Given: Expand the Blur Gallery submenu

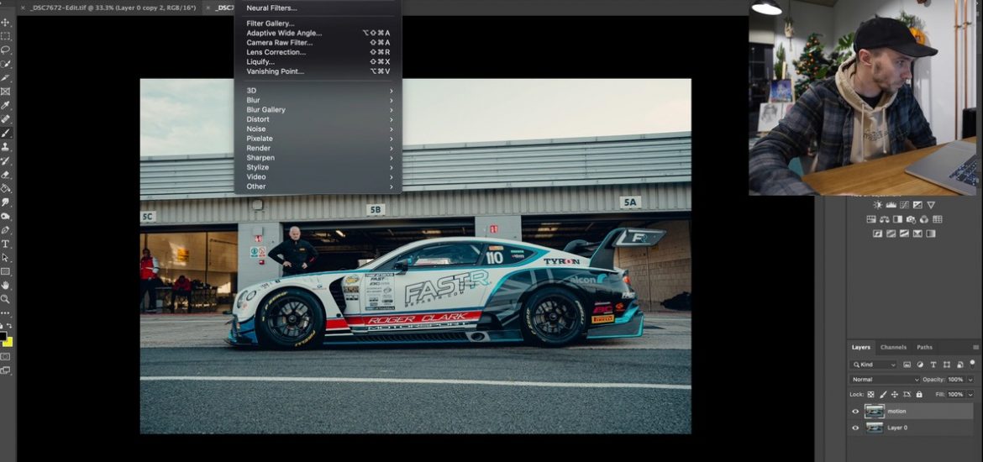Looking at the screenshot, I should pyautogui.click(x=318, y=110).
